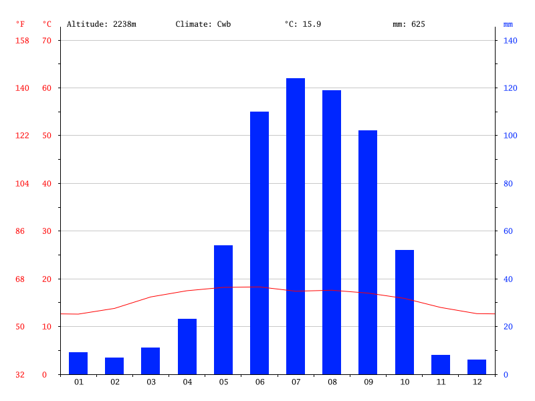Select the June rainfall bar
The height and width of the screenshot is (401, 535).
click(259, 243)
